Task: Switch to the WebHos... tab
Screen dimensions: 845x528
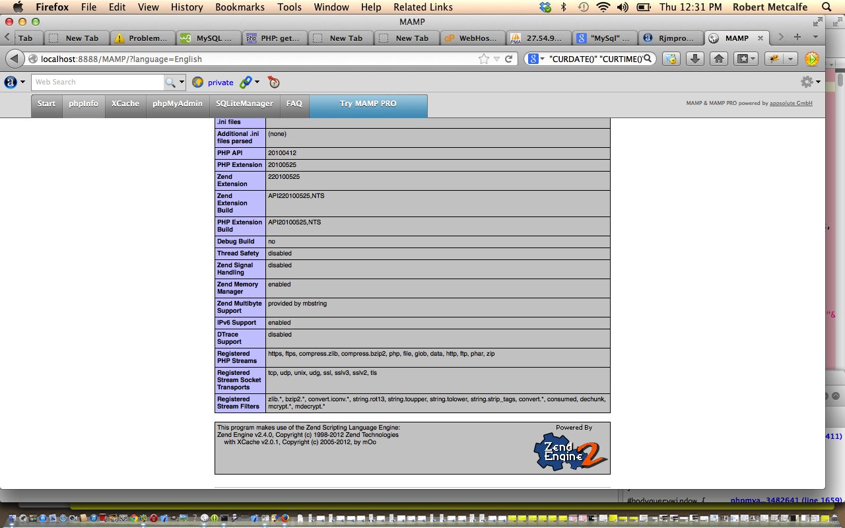Action: click(472, 38)
